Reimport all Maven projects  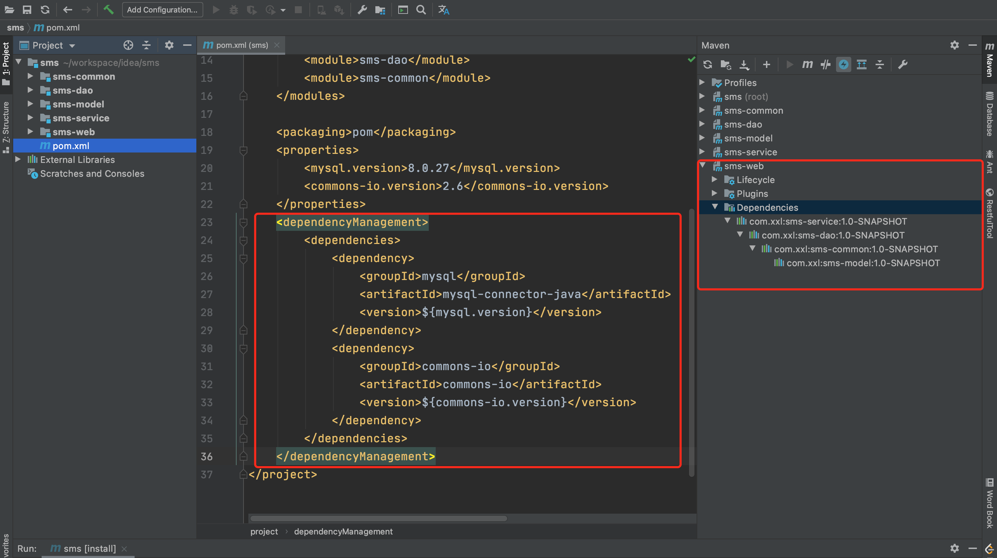(707, 64)
